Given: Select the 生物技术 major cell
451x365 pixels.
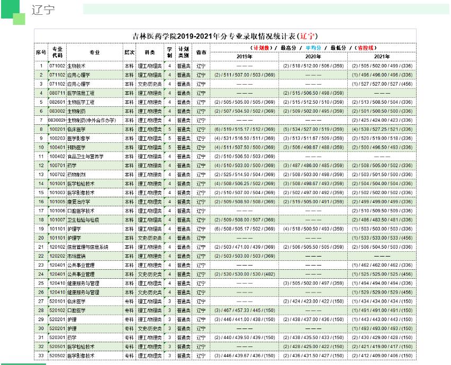Looking at the screenshot, I should [x=95, y=66].
